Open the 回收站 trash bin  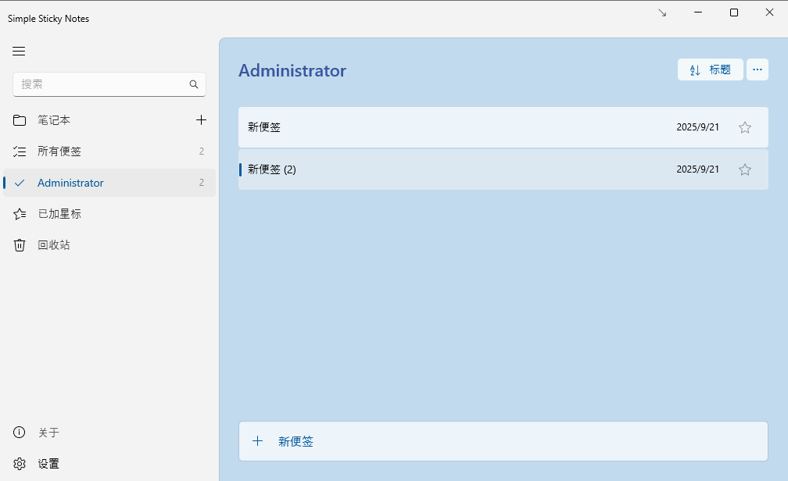(54, 245)
